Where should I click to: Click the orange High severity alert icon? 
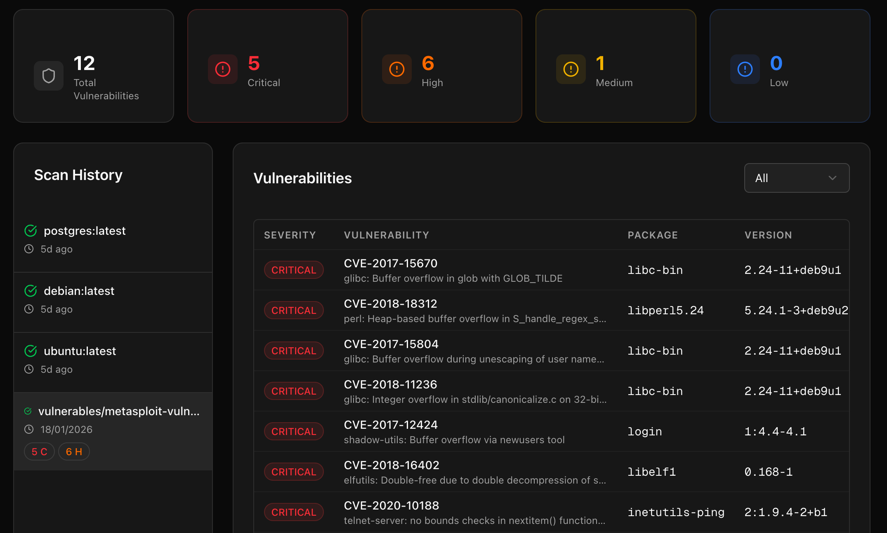coord(397,69)
